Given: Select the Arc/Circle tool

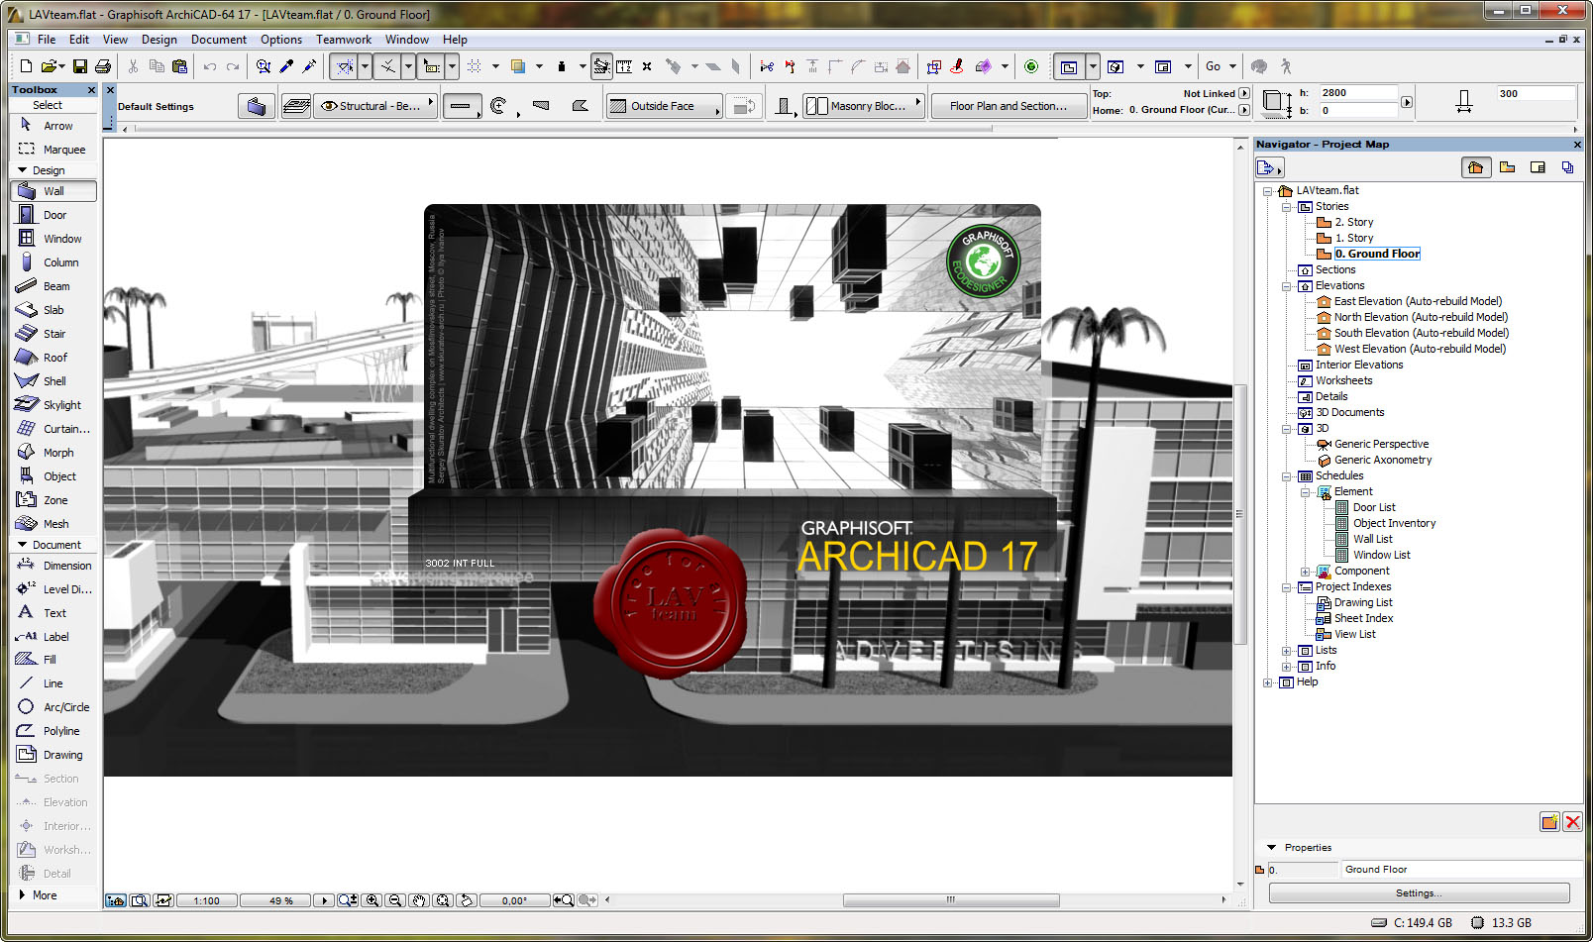Looking at the screenshot, I should (53, 707).
